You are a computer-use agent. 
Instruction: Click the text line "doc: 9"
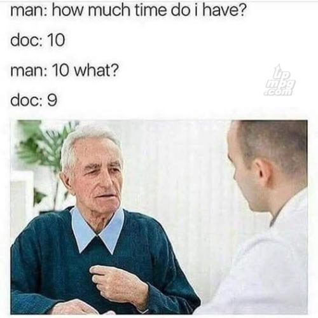coord(34,100)
